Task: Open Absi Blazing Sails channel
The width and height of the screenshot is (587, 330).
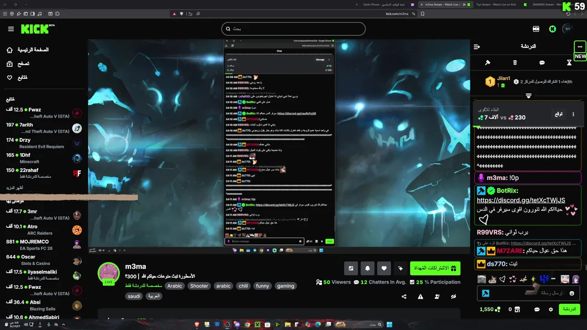Action: (44, 305)
